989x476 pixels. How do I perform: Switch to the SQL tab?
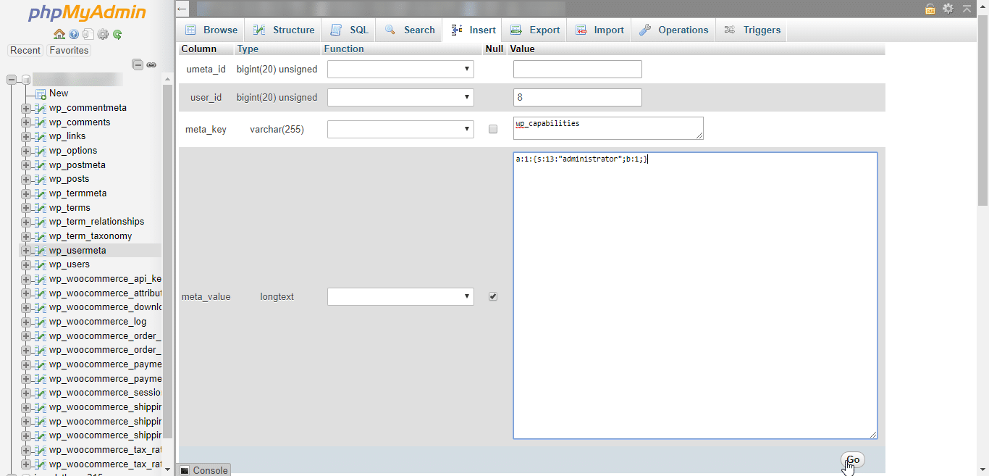click(348, 30)
